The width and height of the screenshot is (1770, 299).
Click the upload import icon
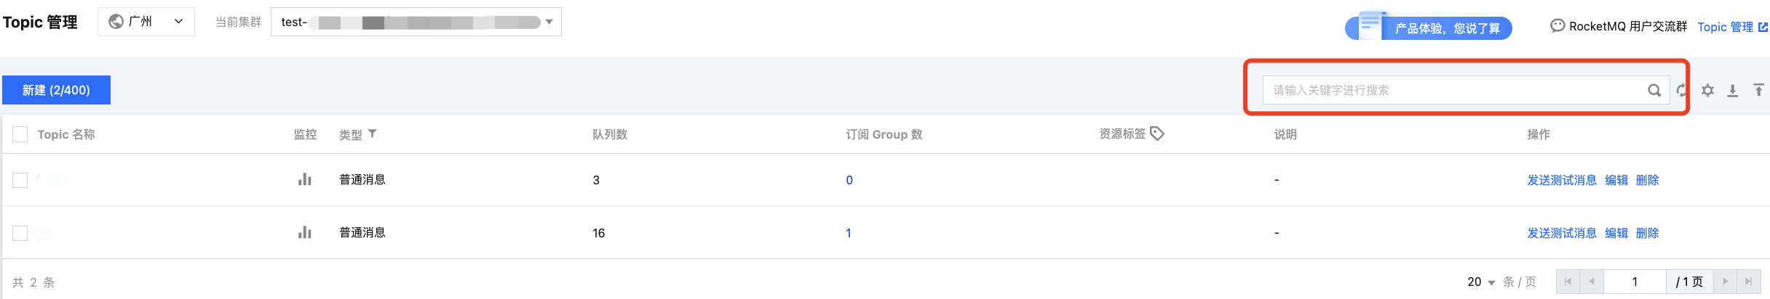pos(1758,90)
